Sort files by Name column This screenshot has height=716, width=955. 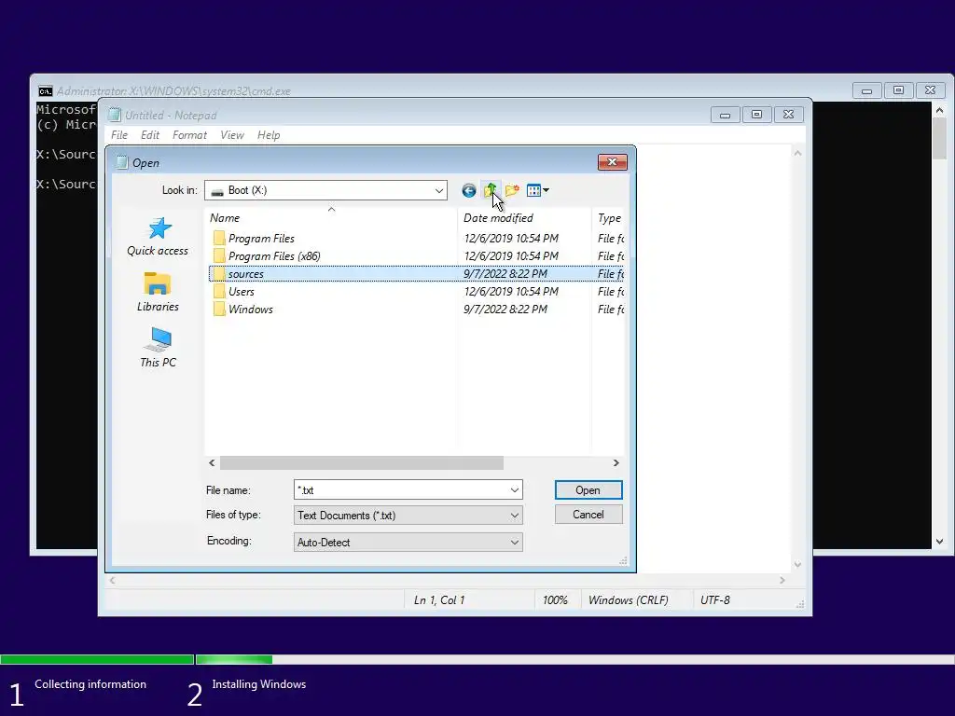point(331,217)
